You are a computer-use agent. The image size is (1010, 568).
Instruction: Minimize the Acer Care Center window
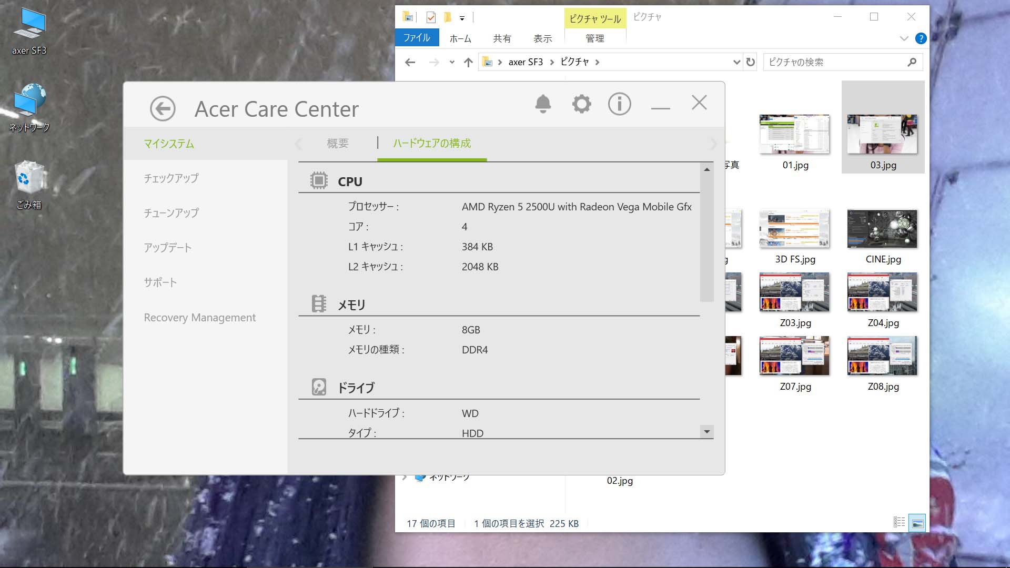(660, 108)
